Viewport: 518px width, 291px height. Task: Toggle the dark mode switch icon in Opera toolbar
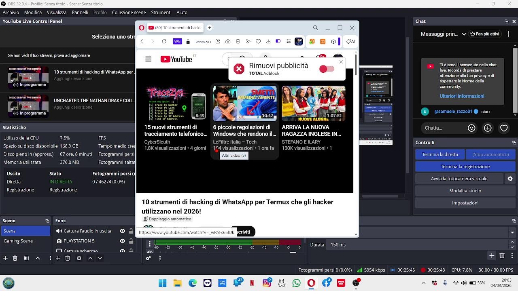pyautogui.click(x=278, y=41)
